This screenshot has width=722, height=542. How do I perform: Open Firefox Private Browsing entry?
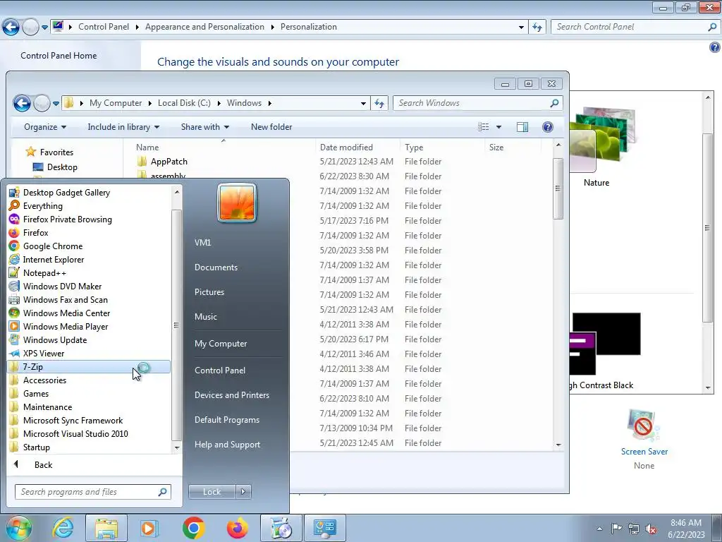pos(67,219)
